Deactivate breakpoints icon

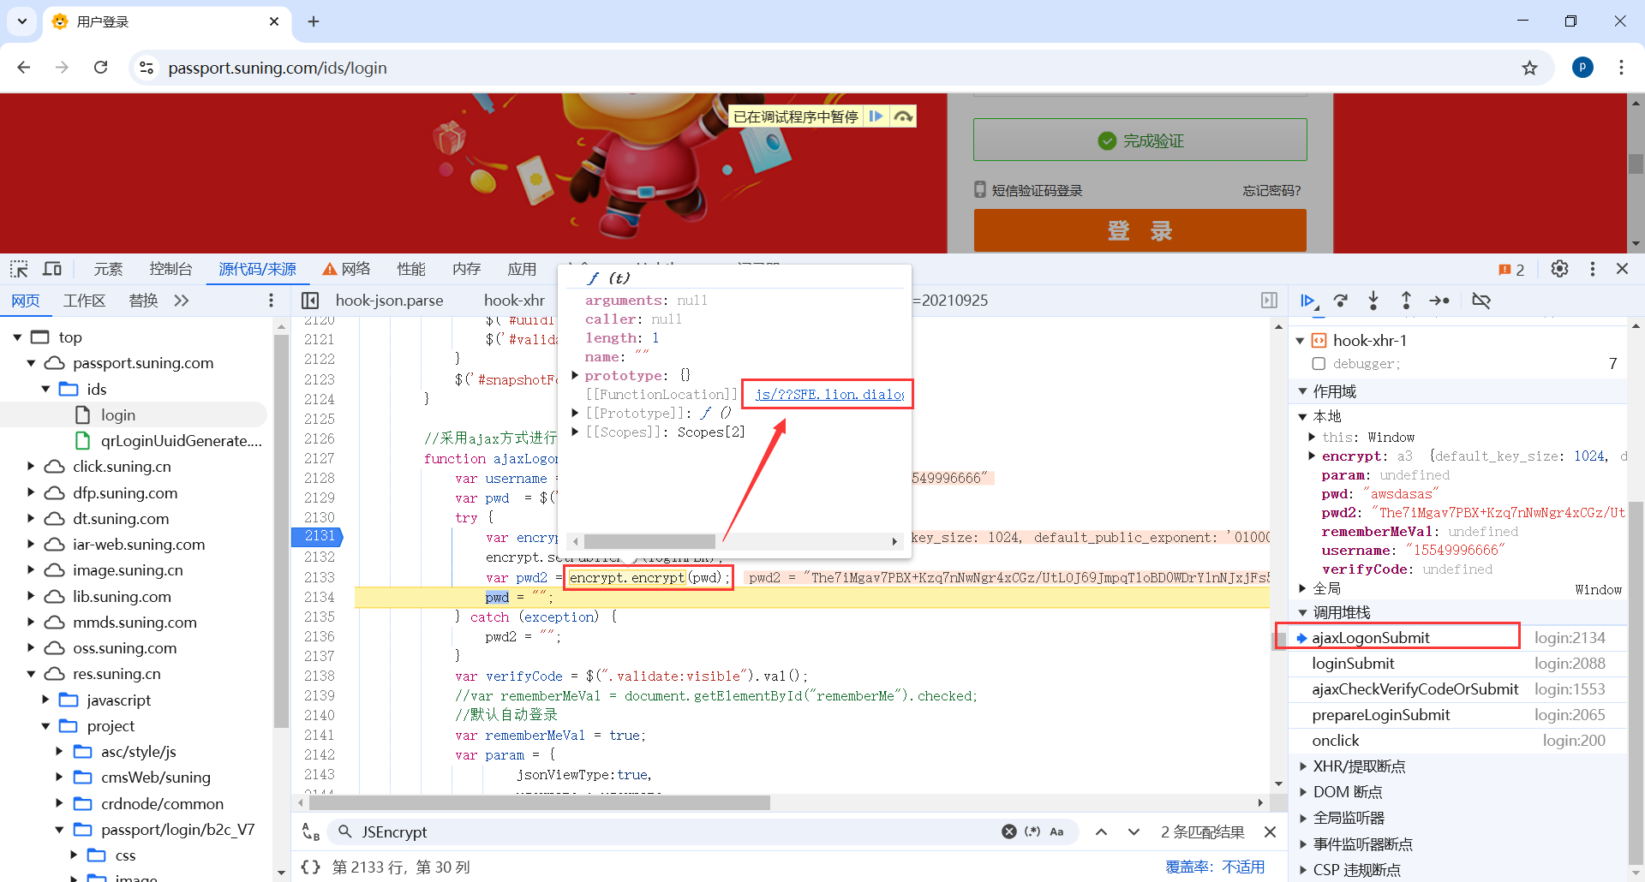[1481, 301]
